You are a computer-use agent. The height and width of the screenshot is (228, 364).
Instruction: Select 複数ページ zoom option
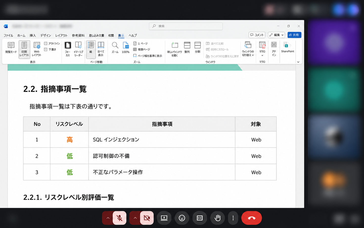(x=142, y=50)
